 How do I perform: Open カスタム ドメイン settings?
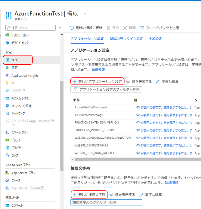(x=18, y=98)
